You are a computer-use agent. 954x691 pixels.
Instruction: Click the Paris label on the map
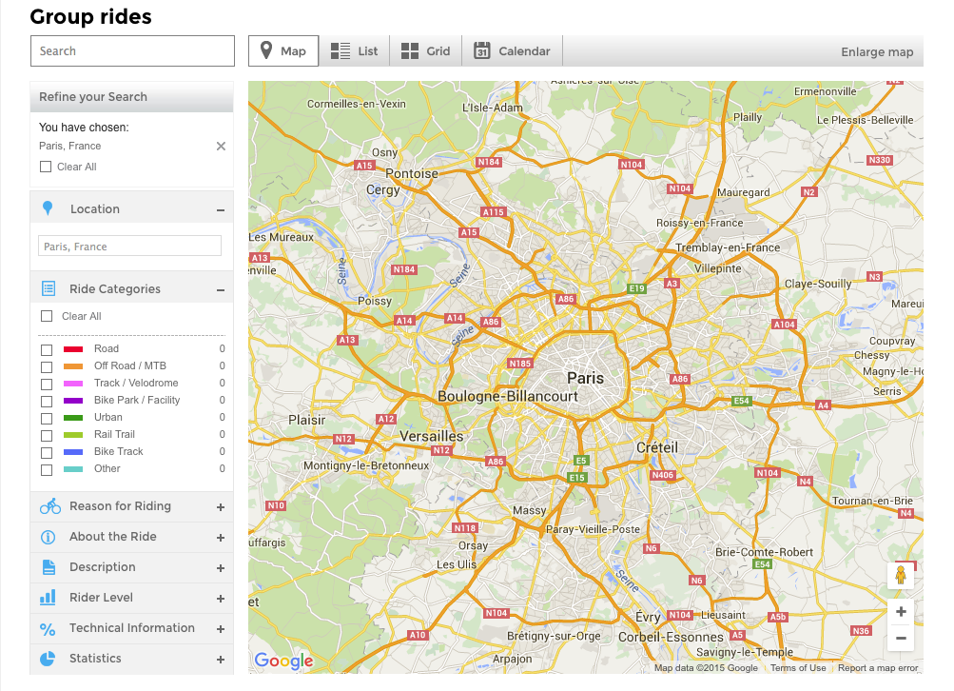585,378
